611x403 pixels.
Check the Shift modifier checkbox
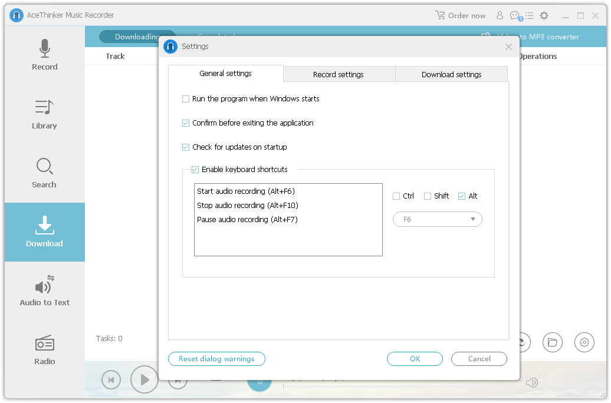point(428,196)
